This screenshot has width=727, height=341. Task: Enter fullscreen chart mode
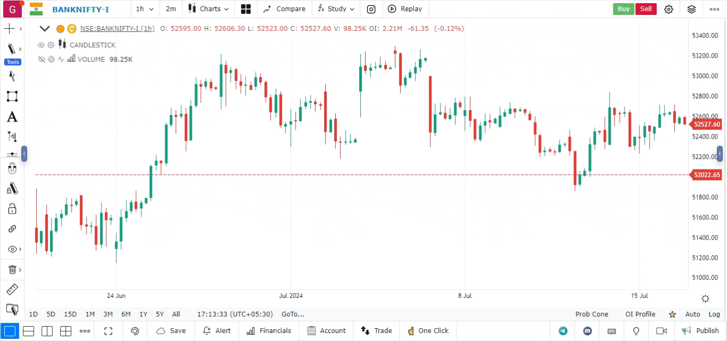point(108,331)
